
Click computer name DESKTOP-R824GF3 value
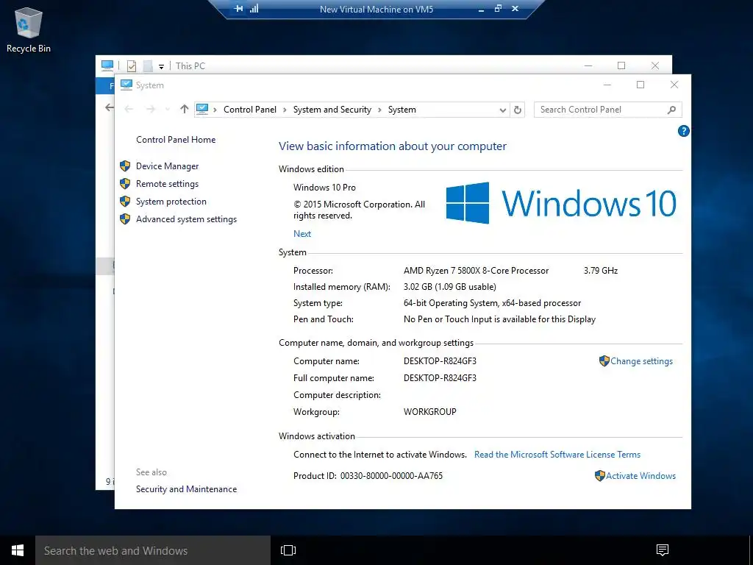[x=440, y=360]
